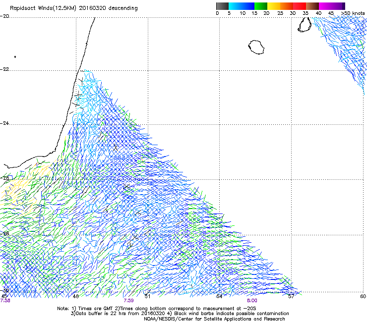The height and width of the screenshot is (322, 367).
Task: Click the '>50 knots' legend label
Action: pos(353,13)
